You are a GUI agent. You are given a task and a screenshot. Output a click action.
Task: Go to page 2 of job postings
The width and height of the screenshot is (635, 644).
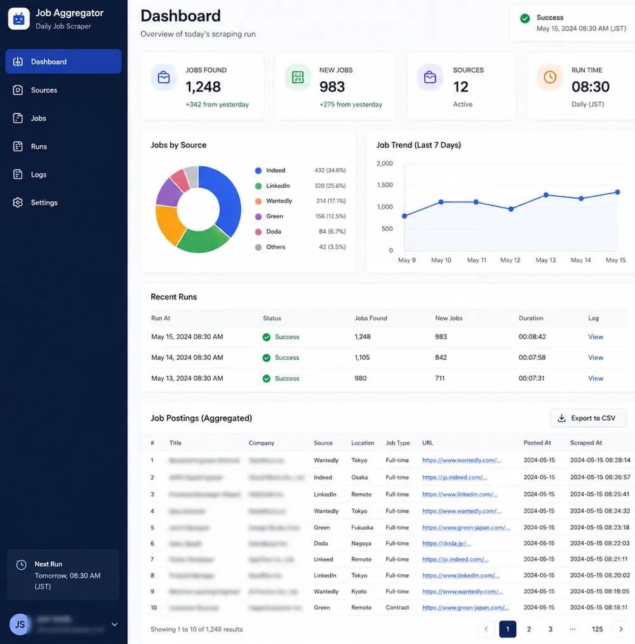pyautogui.click(x=529, y=629)
